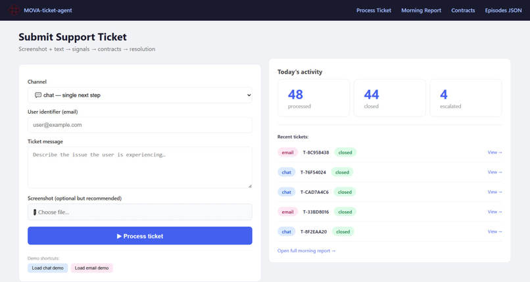The width and height of the screenshot is (530, 282).
Task: Click the Today's activity heading
Action: pyautogui.click(x=300, y=72)
